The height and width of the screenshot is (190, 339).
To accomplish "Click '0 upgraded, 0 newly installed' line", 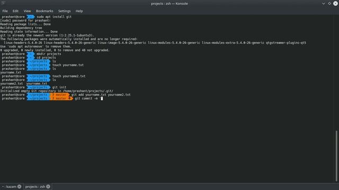I will coord(55,50).
